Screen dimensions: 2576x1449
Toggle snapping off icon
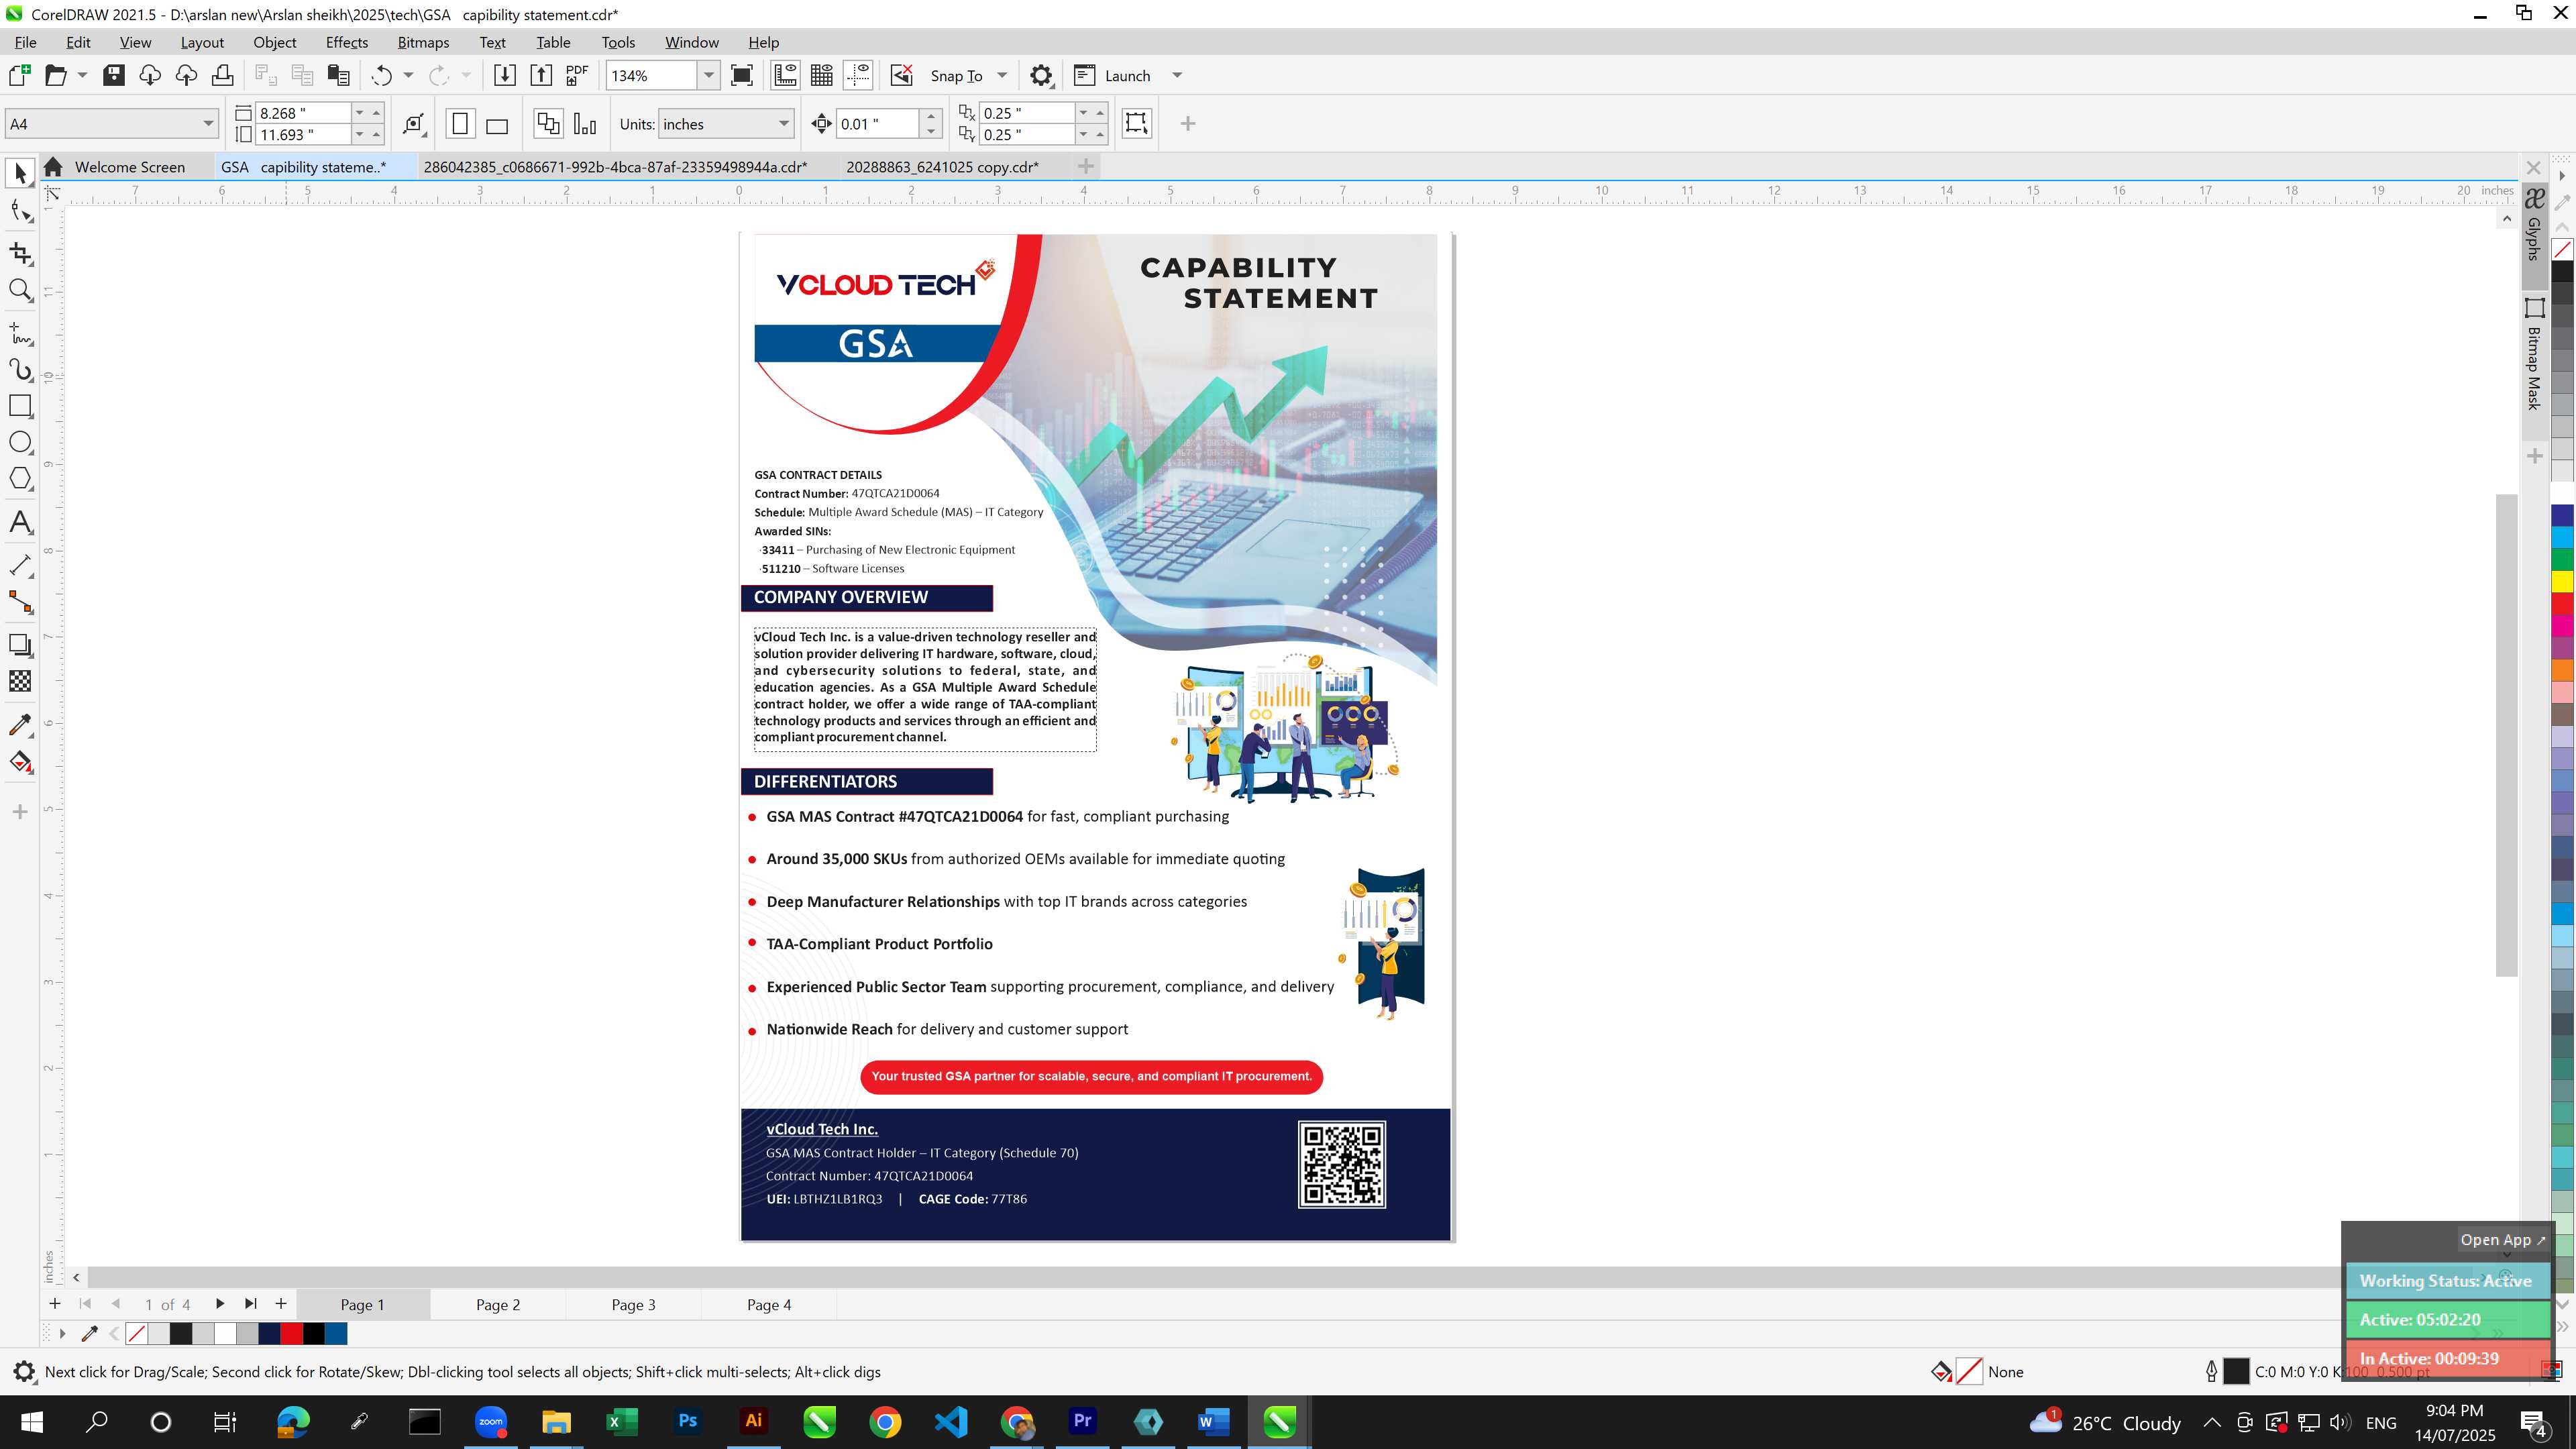[x=901, y=75]
